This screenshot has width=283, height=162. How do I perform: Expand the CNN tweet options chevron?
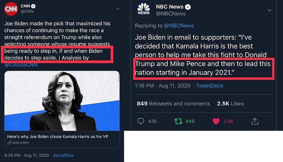(118, 9)
